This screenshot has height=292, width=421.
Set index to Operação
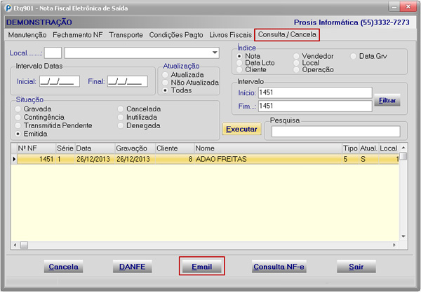(x=296, y=69)
